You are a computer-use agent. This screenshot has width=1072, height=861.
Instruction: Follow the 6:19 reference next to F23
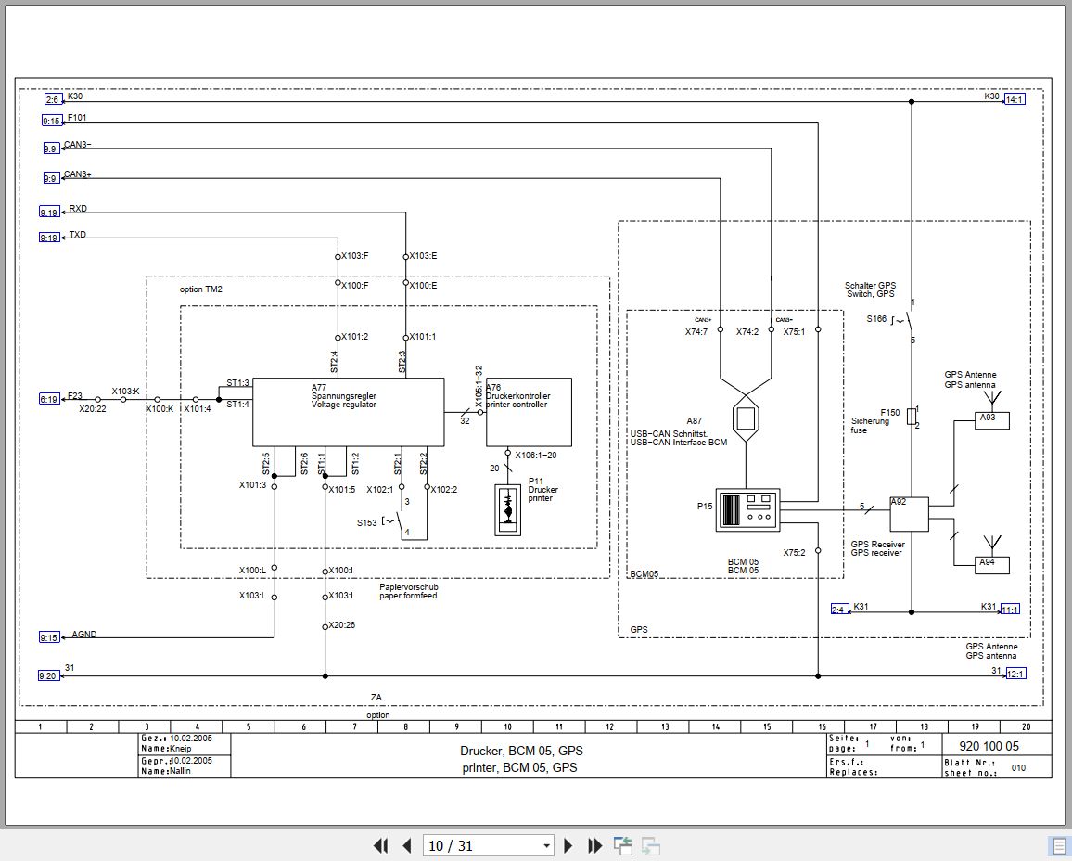tap(49, 399)
